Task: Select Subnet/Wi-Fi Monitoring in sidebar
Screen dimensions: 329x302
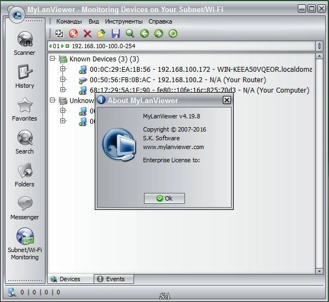Action: (25, 244)
